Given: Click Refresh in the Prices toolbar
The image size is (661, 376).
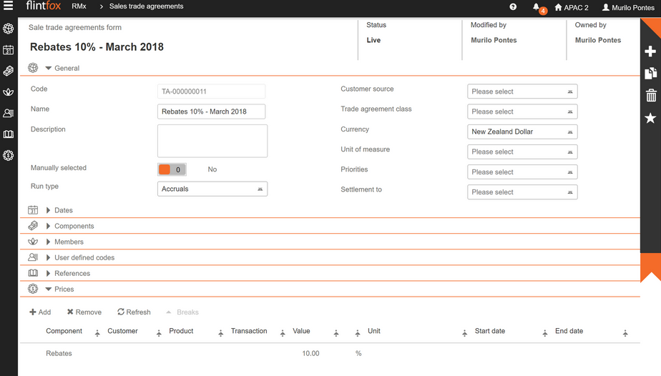Looking at the screenshot, I should tap(134, 312).
